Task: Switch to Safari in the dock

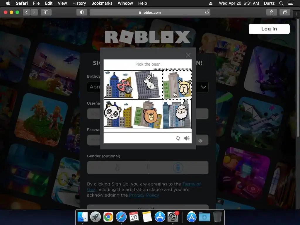Action: point(121,217)
